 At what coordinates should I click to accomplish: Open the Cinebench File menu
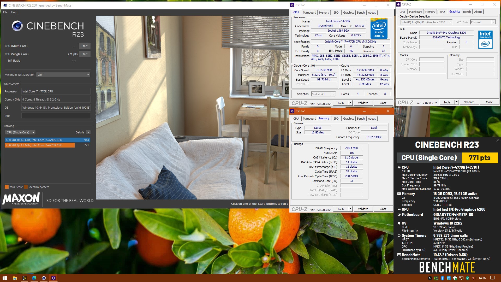pos(5,12)
